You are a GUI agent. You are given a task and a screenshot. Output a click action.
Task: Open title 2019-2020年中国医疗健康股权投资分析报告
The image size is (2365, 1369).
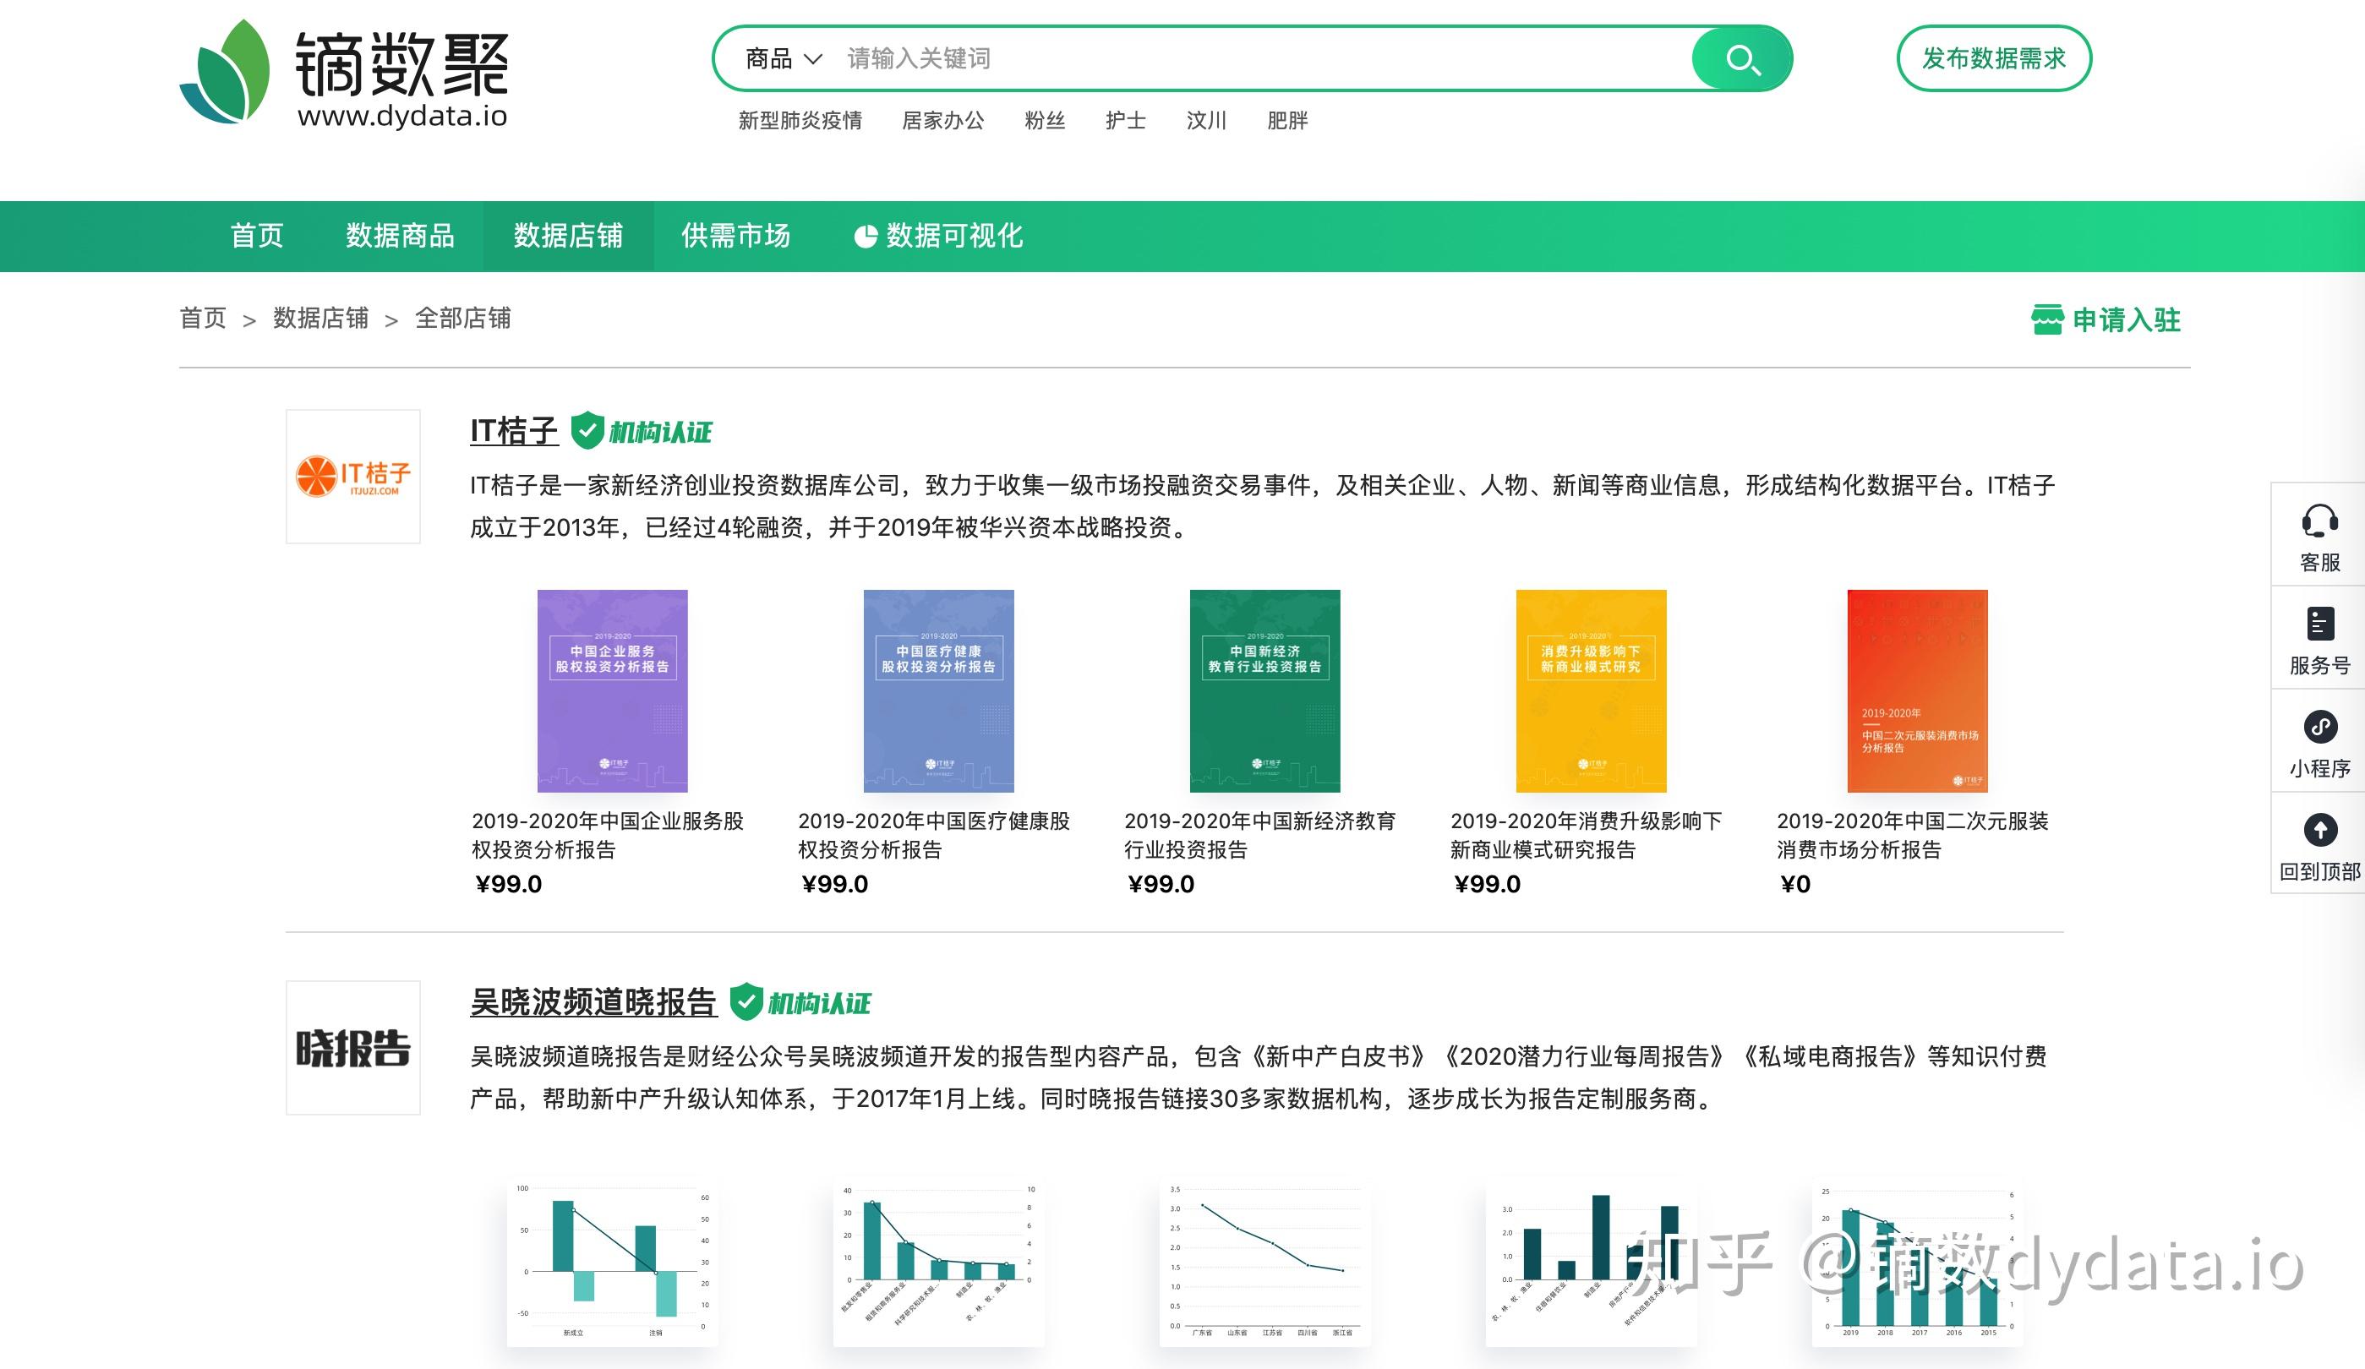coord(935,835)
